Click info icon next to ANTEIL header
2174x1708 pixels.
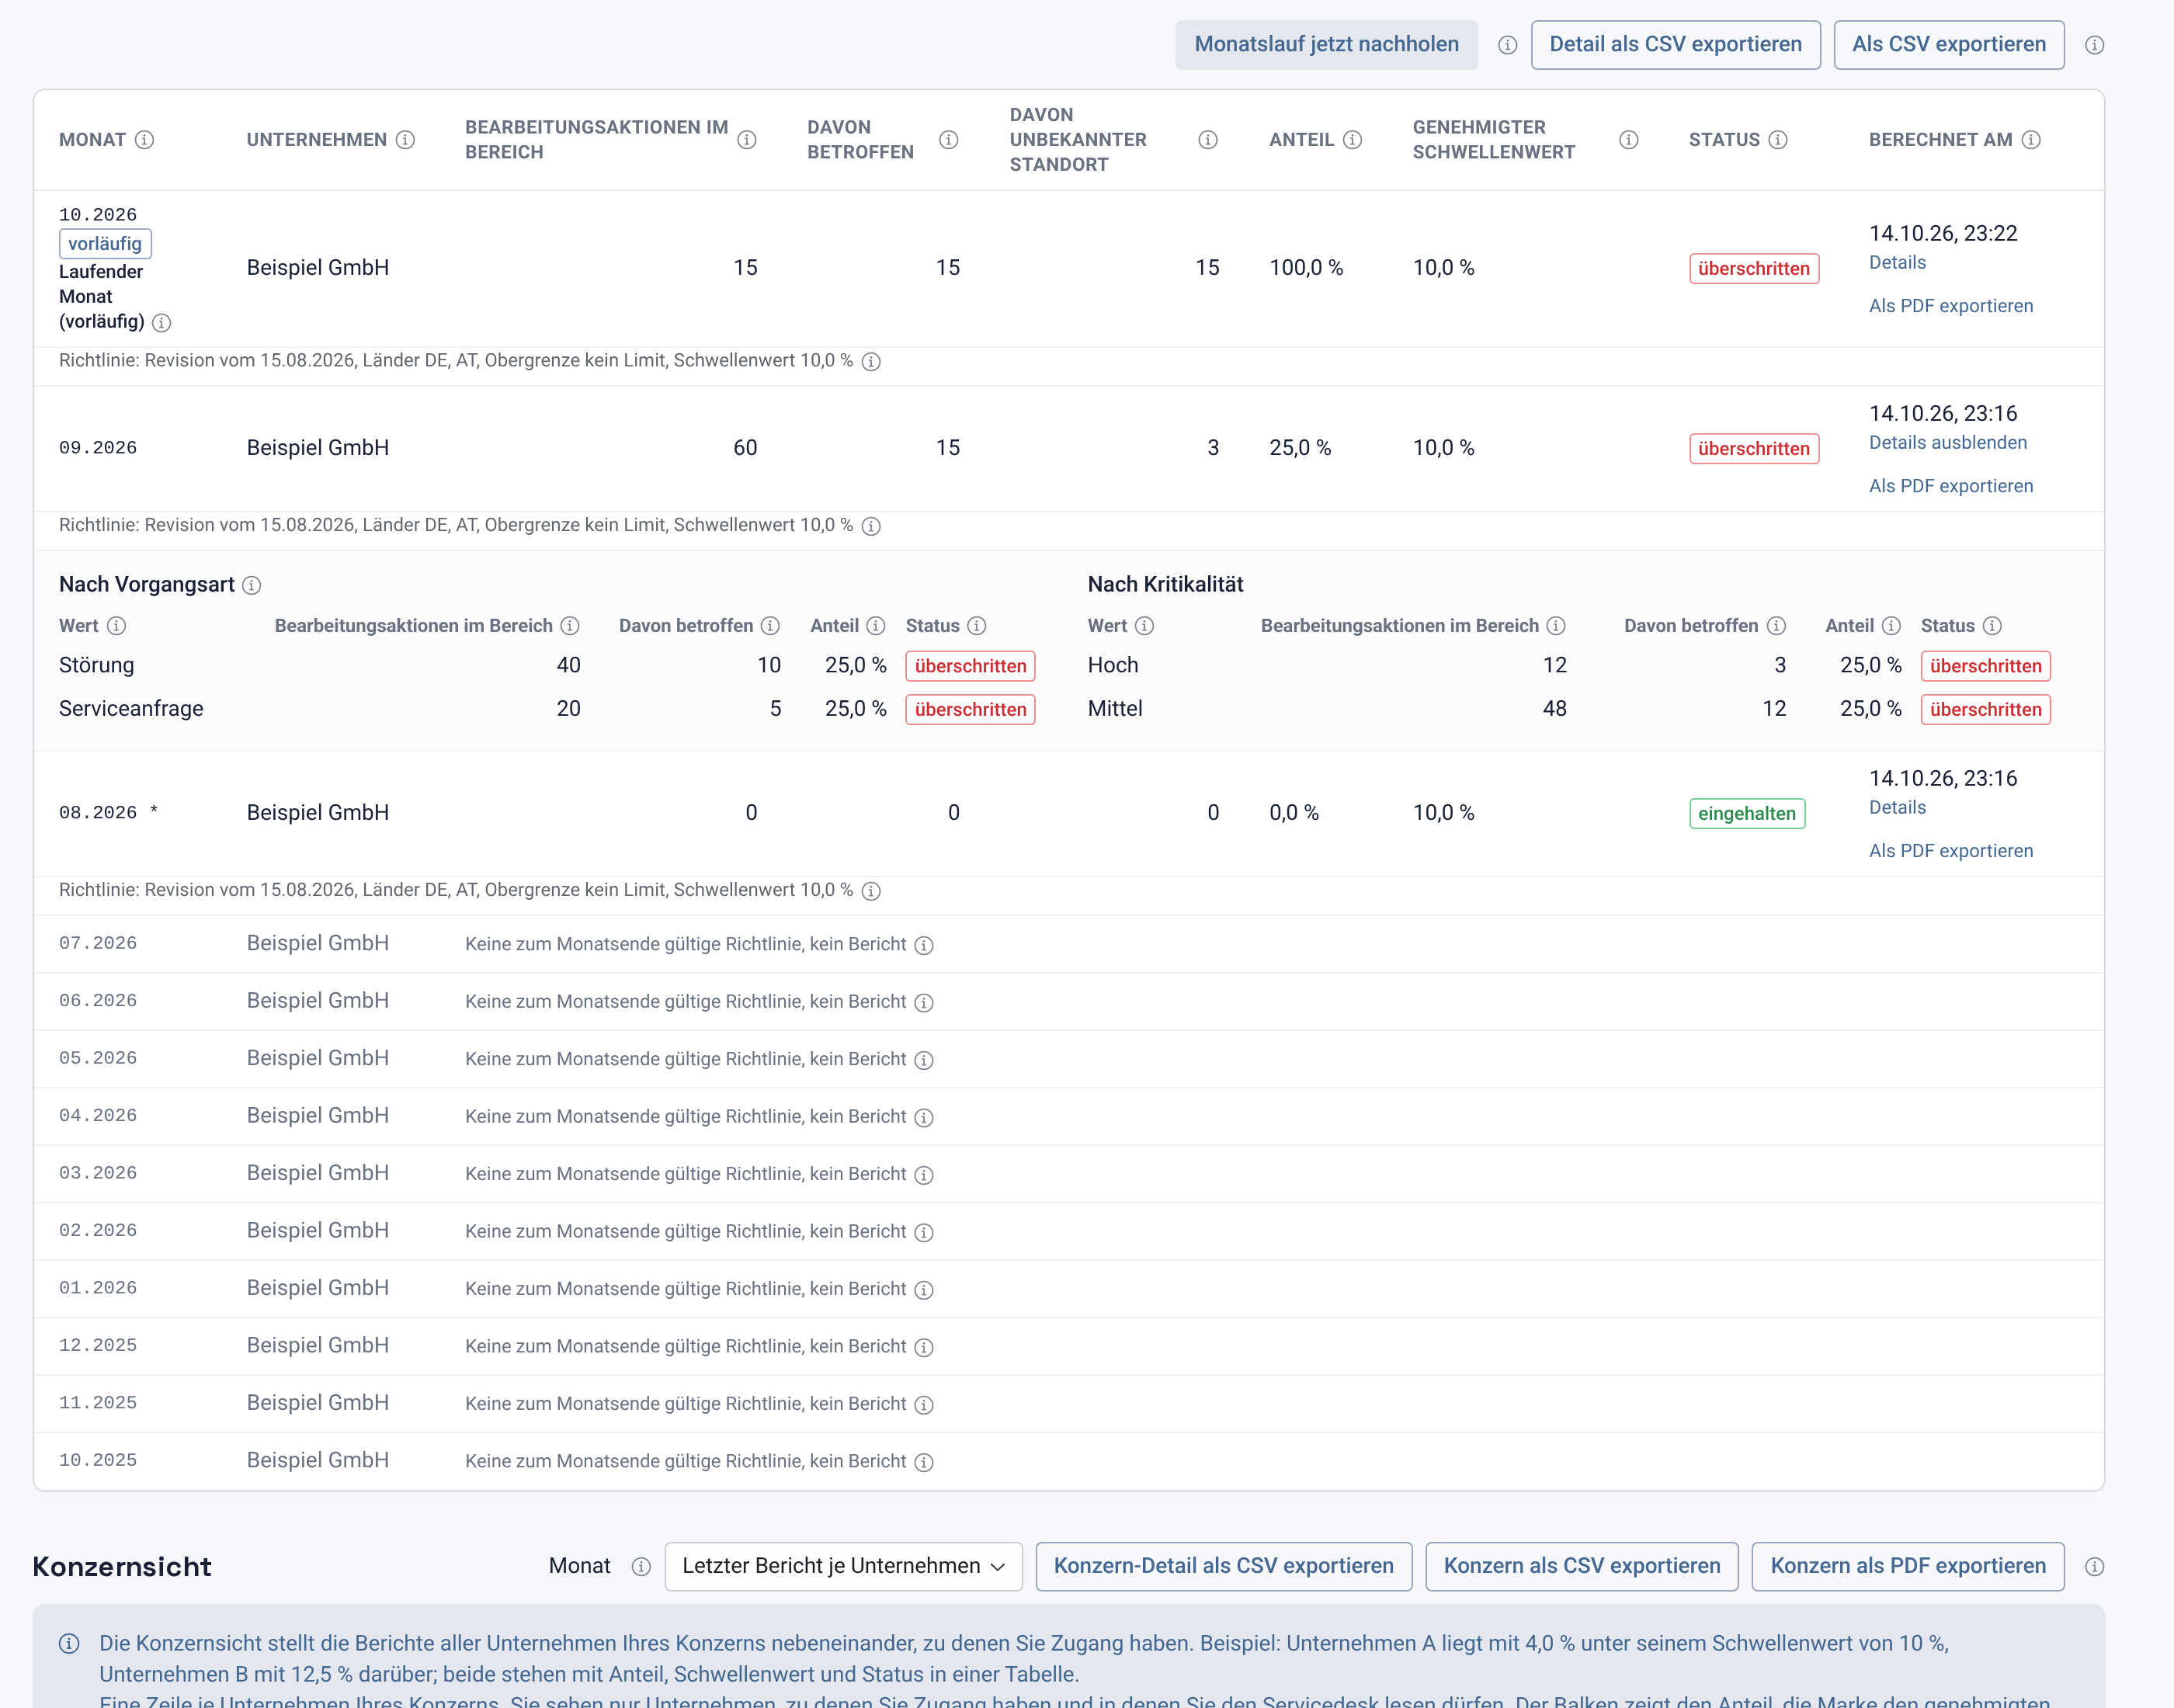click(x=1352, y=140)
